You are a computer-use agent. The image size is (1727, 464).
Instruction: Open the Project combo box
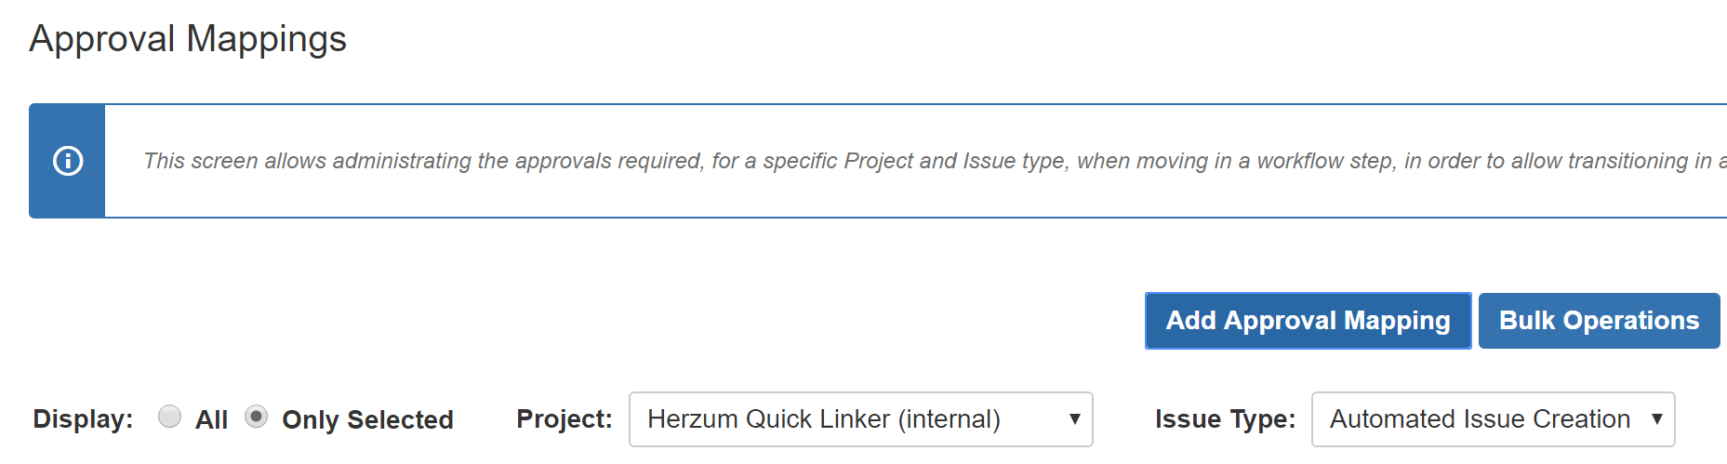point(860,419)
